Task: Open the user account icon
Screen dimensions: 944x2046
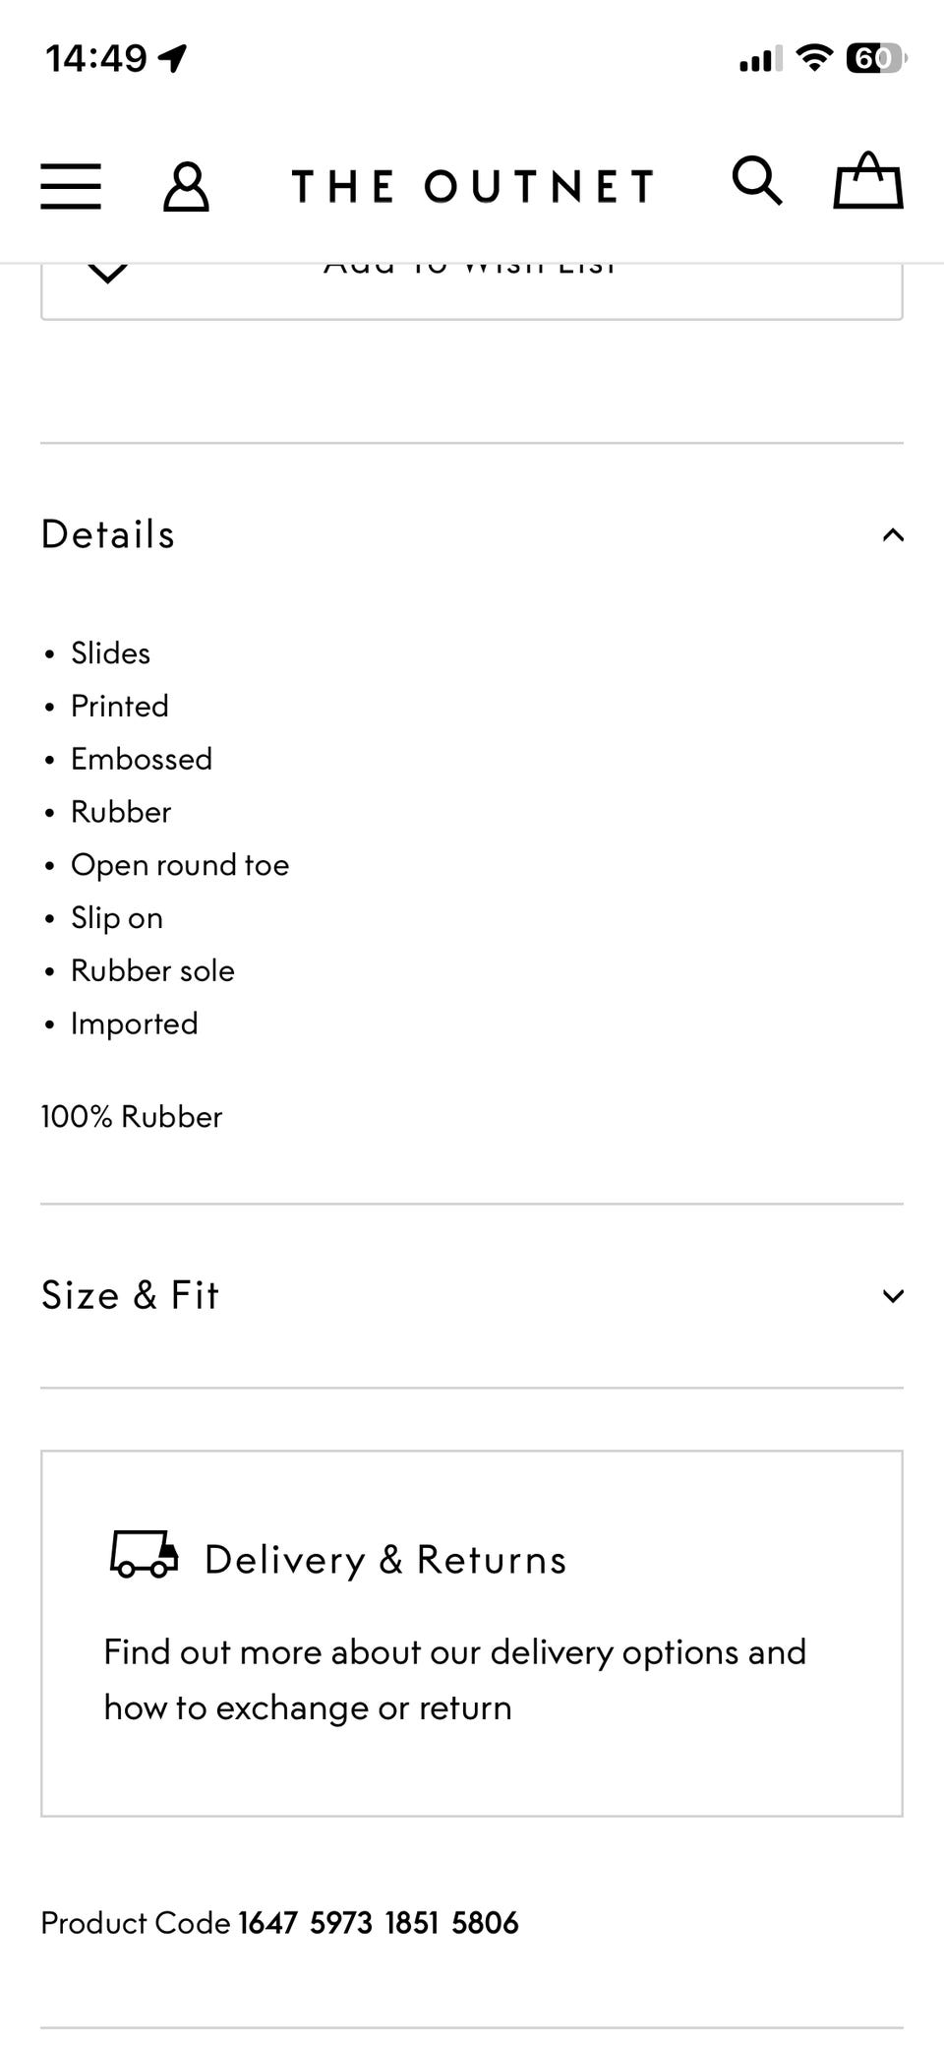Action: point(186,186)
